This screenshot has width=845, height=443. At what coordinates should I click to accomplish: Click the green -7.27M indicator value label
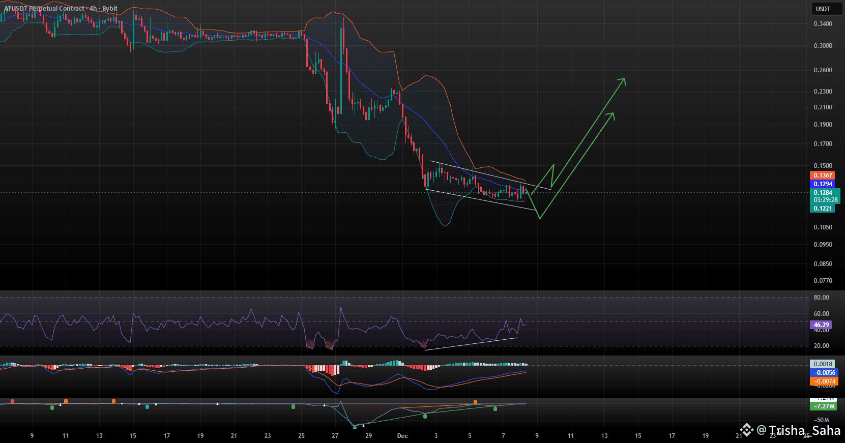823,406
